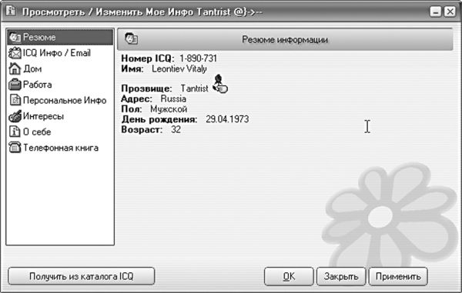Switch to the Работа section
This screenshot has width=462, height=293.
tap(60, 85)
